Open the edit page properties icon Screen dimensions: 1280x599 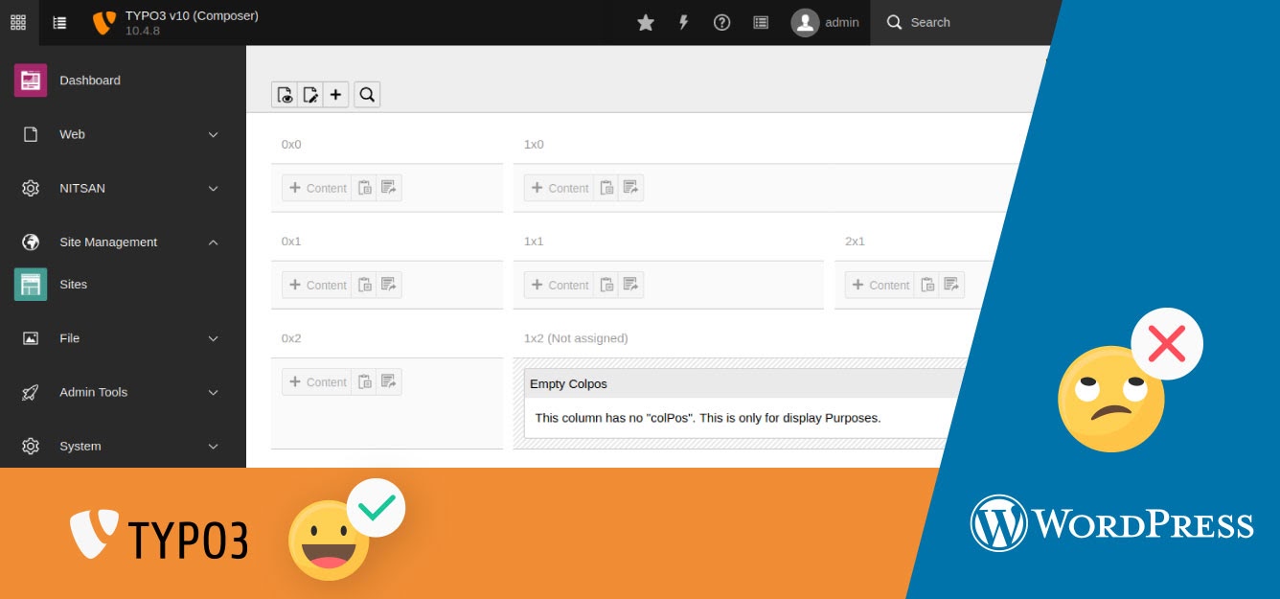pyautogui.click(x=309, y=94)
